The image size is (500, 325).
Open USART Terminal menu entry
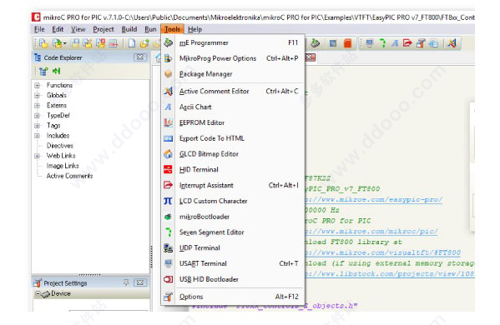[x=232, y=263]
